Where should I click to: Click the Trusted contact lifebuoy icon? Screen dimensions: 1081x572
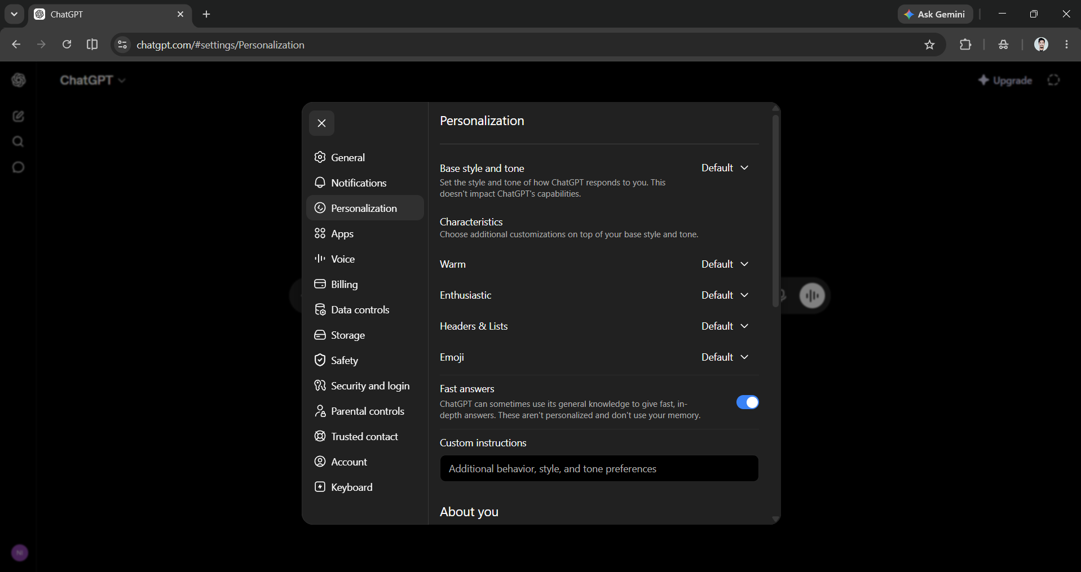320,436
